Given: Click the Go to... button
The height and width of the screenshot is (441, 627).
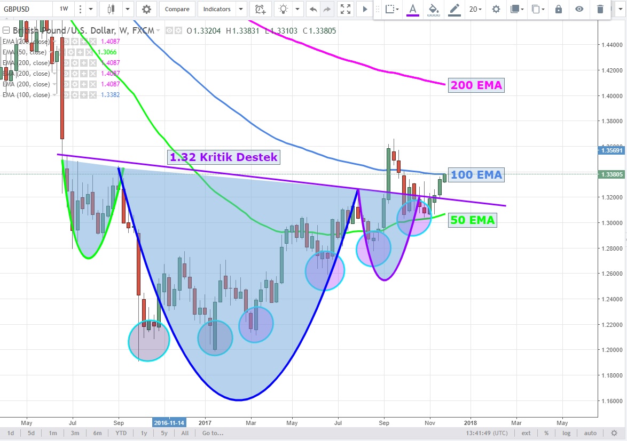Looking at the screenshot, I should click(x=213, y=433).
